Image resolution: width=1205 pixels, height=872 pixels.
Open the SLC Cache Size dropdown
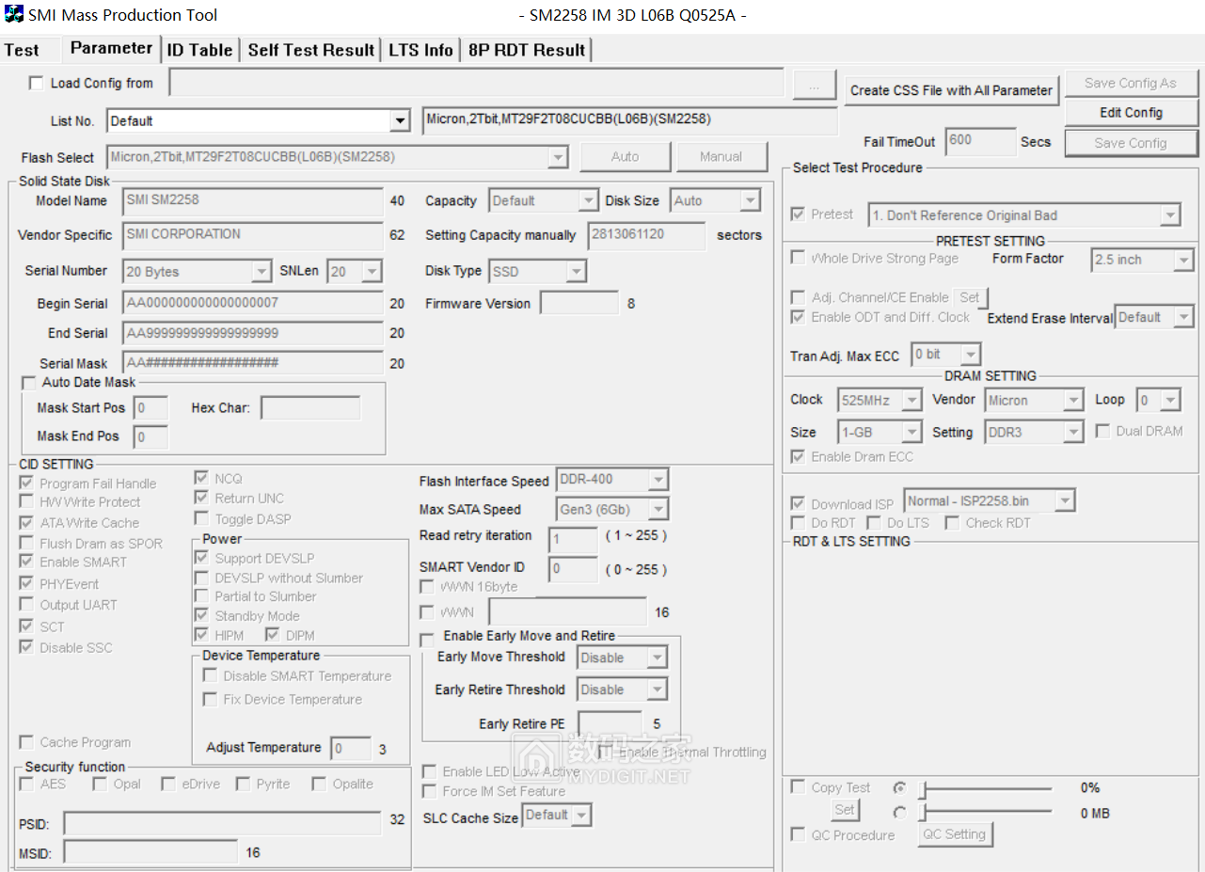[557, 815]
